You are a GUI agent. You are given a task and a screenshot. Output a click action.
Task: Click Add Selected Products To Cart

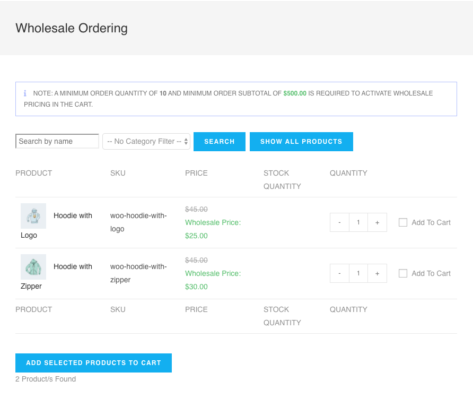coord(93,363)
